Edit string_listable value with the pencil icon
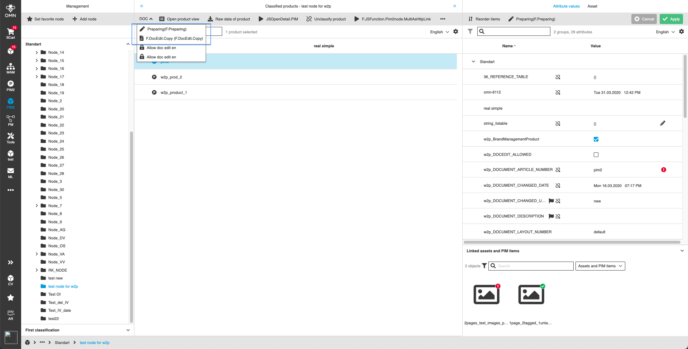 point(663,123)
